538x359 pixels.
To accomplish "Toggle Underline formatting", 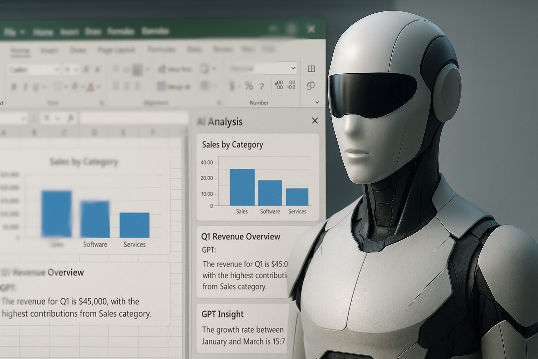I will coord(35,87).
